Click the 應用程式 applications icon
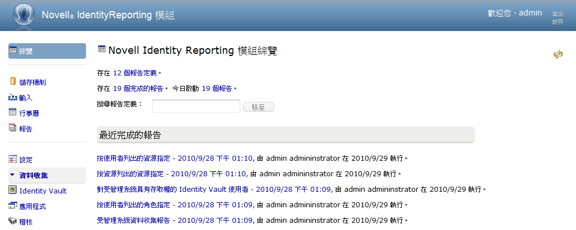Screen dimensions: 576x230 pos(13,206)
